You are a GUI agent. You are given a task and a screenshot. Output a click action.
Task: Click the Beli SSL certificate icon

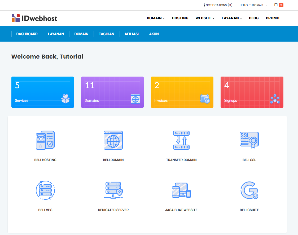tap(249, 140)
